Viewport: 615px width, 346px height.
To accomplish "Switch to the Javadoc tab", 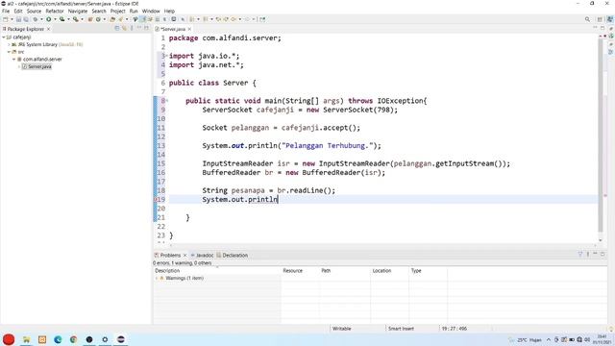I will (202, 255).
